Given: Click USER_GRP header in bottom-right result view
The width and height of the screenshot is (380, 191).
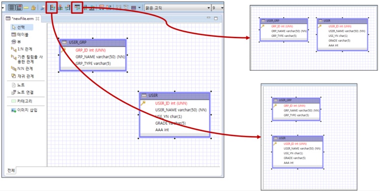Looking at the screenshot, I should tap(296, 100).
